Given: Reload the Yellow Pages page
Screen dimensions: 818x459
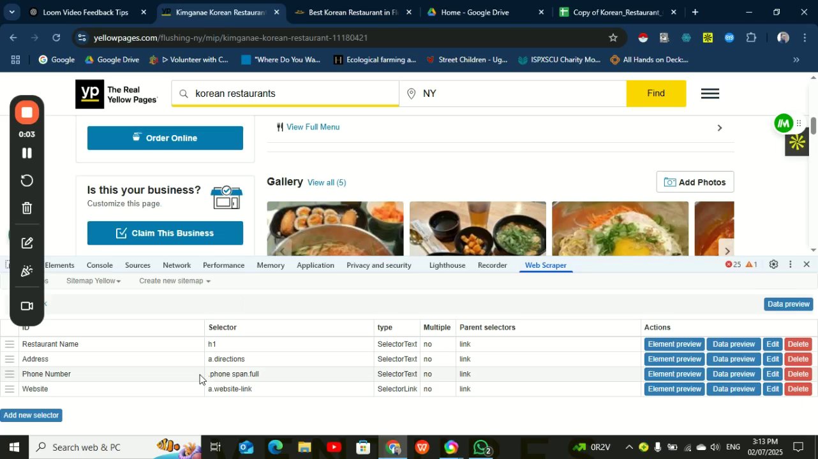Looking at the screenshot, I should tap(56, 38).
